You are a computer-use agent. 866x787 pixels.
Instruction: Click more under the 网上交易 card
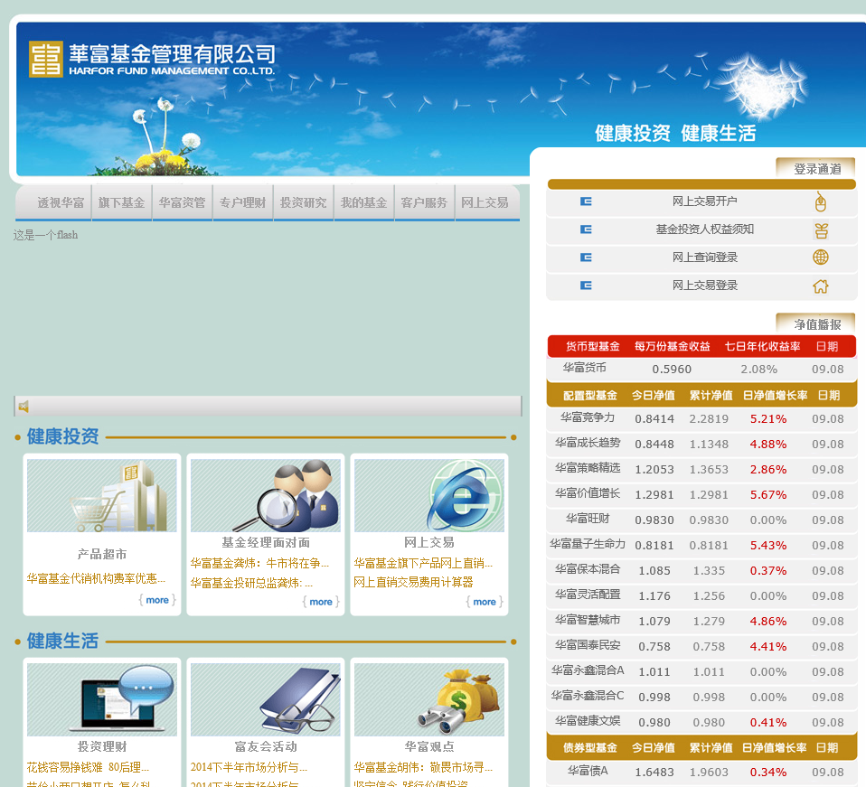pos(485,602)
